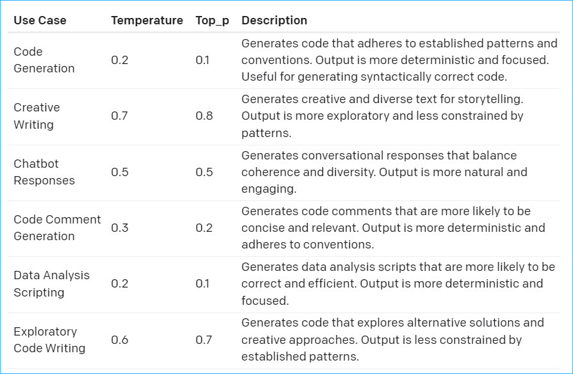Select the Chatbot Responses row label
Viewport: 573px width, 374px height.
44,172
